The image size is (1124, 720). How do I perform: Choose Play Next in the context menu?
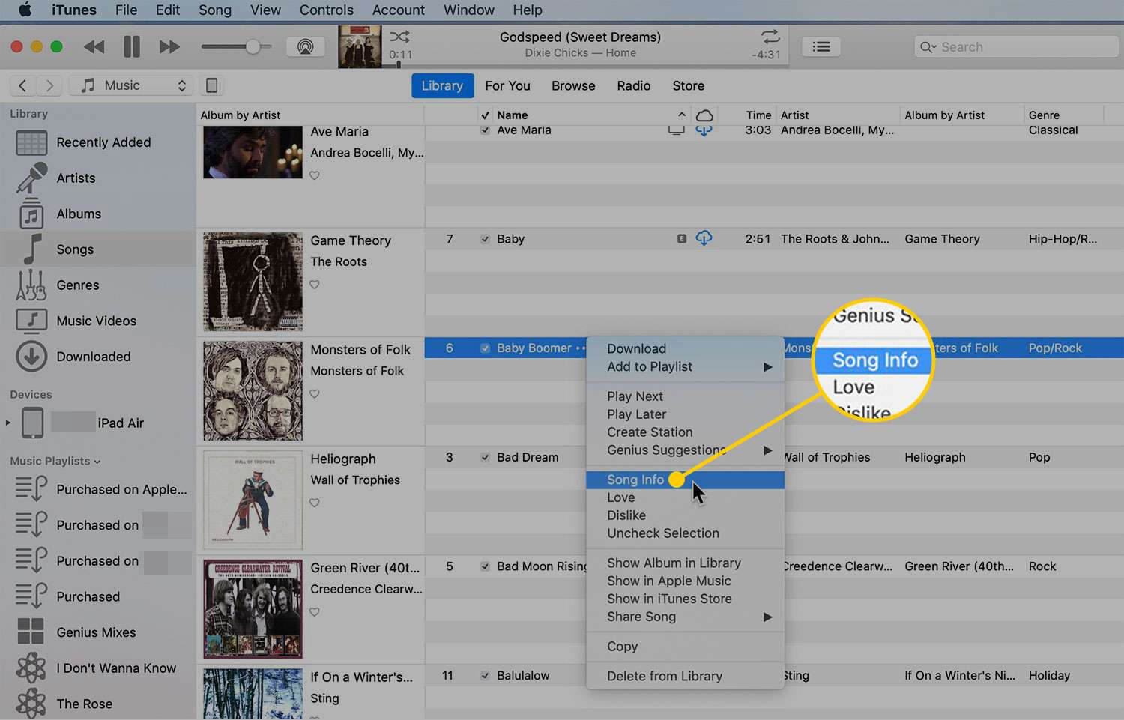click(685, 396)
